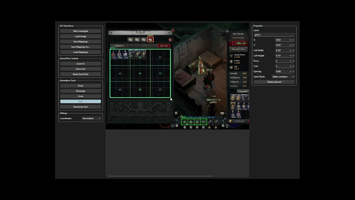355x200 pixels.
Task: Activate the Rectangle annotation tool
Action: click(80, 91)
